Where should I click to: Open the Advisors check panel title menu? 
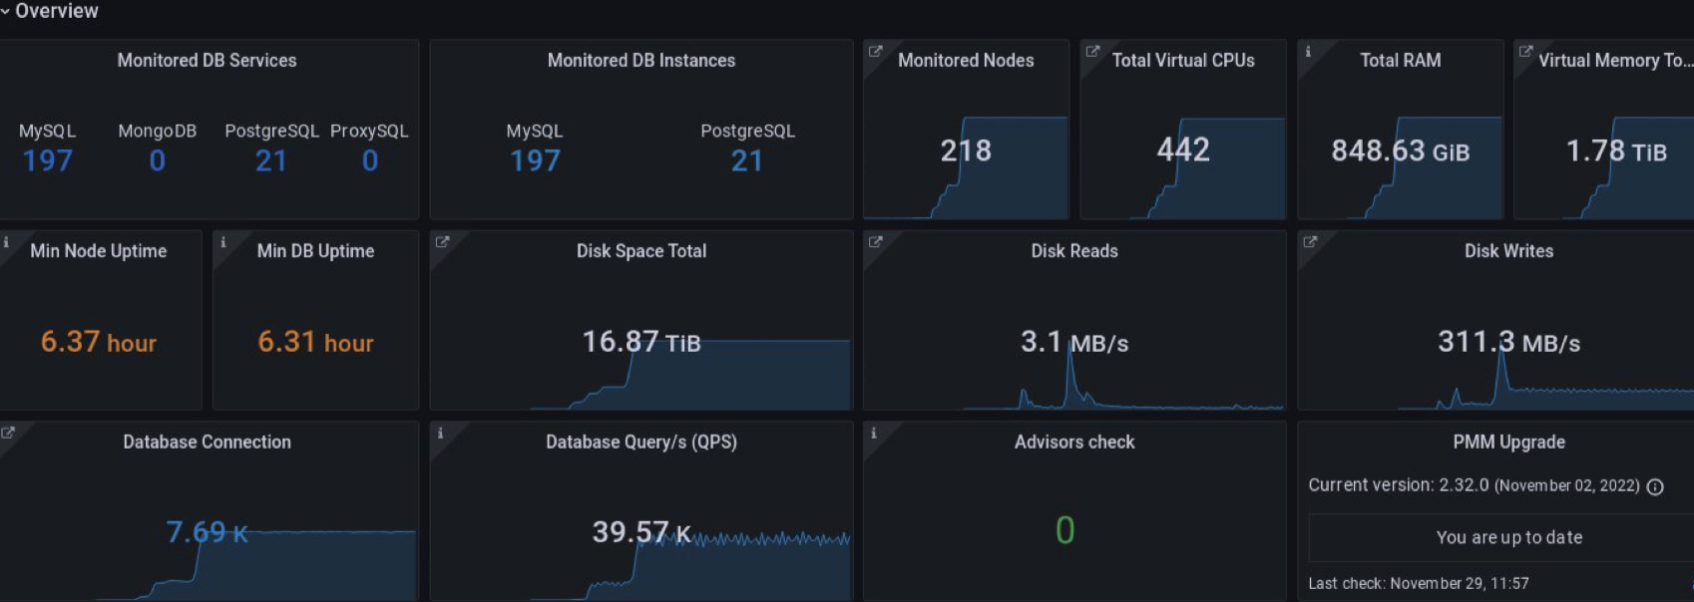pos(1074,442)
